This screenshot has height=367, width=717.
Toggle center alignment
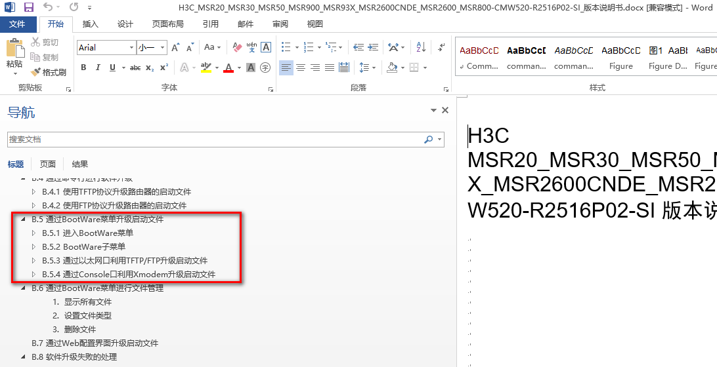click(301, 68)
